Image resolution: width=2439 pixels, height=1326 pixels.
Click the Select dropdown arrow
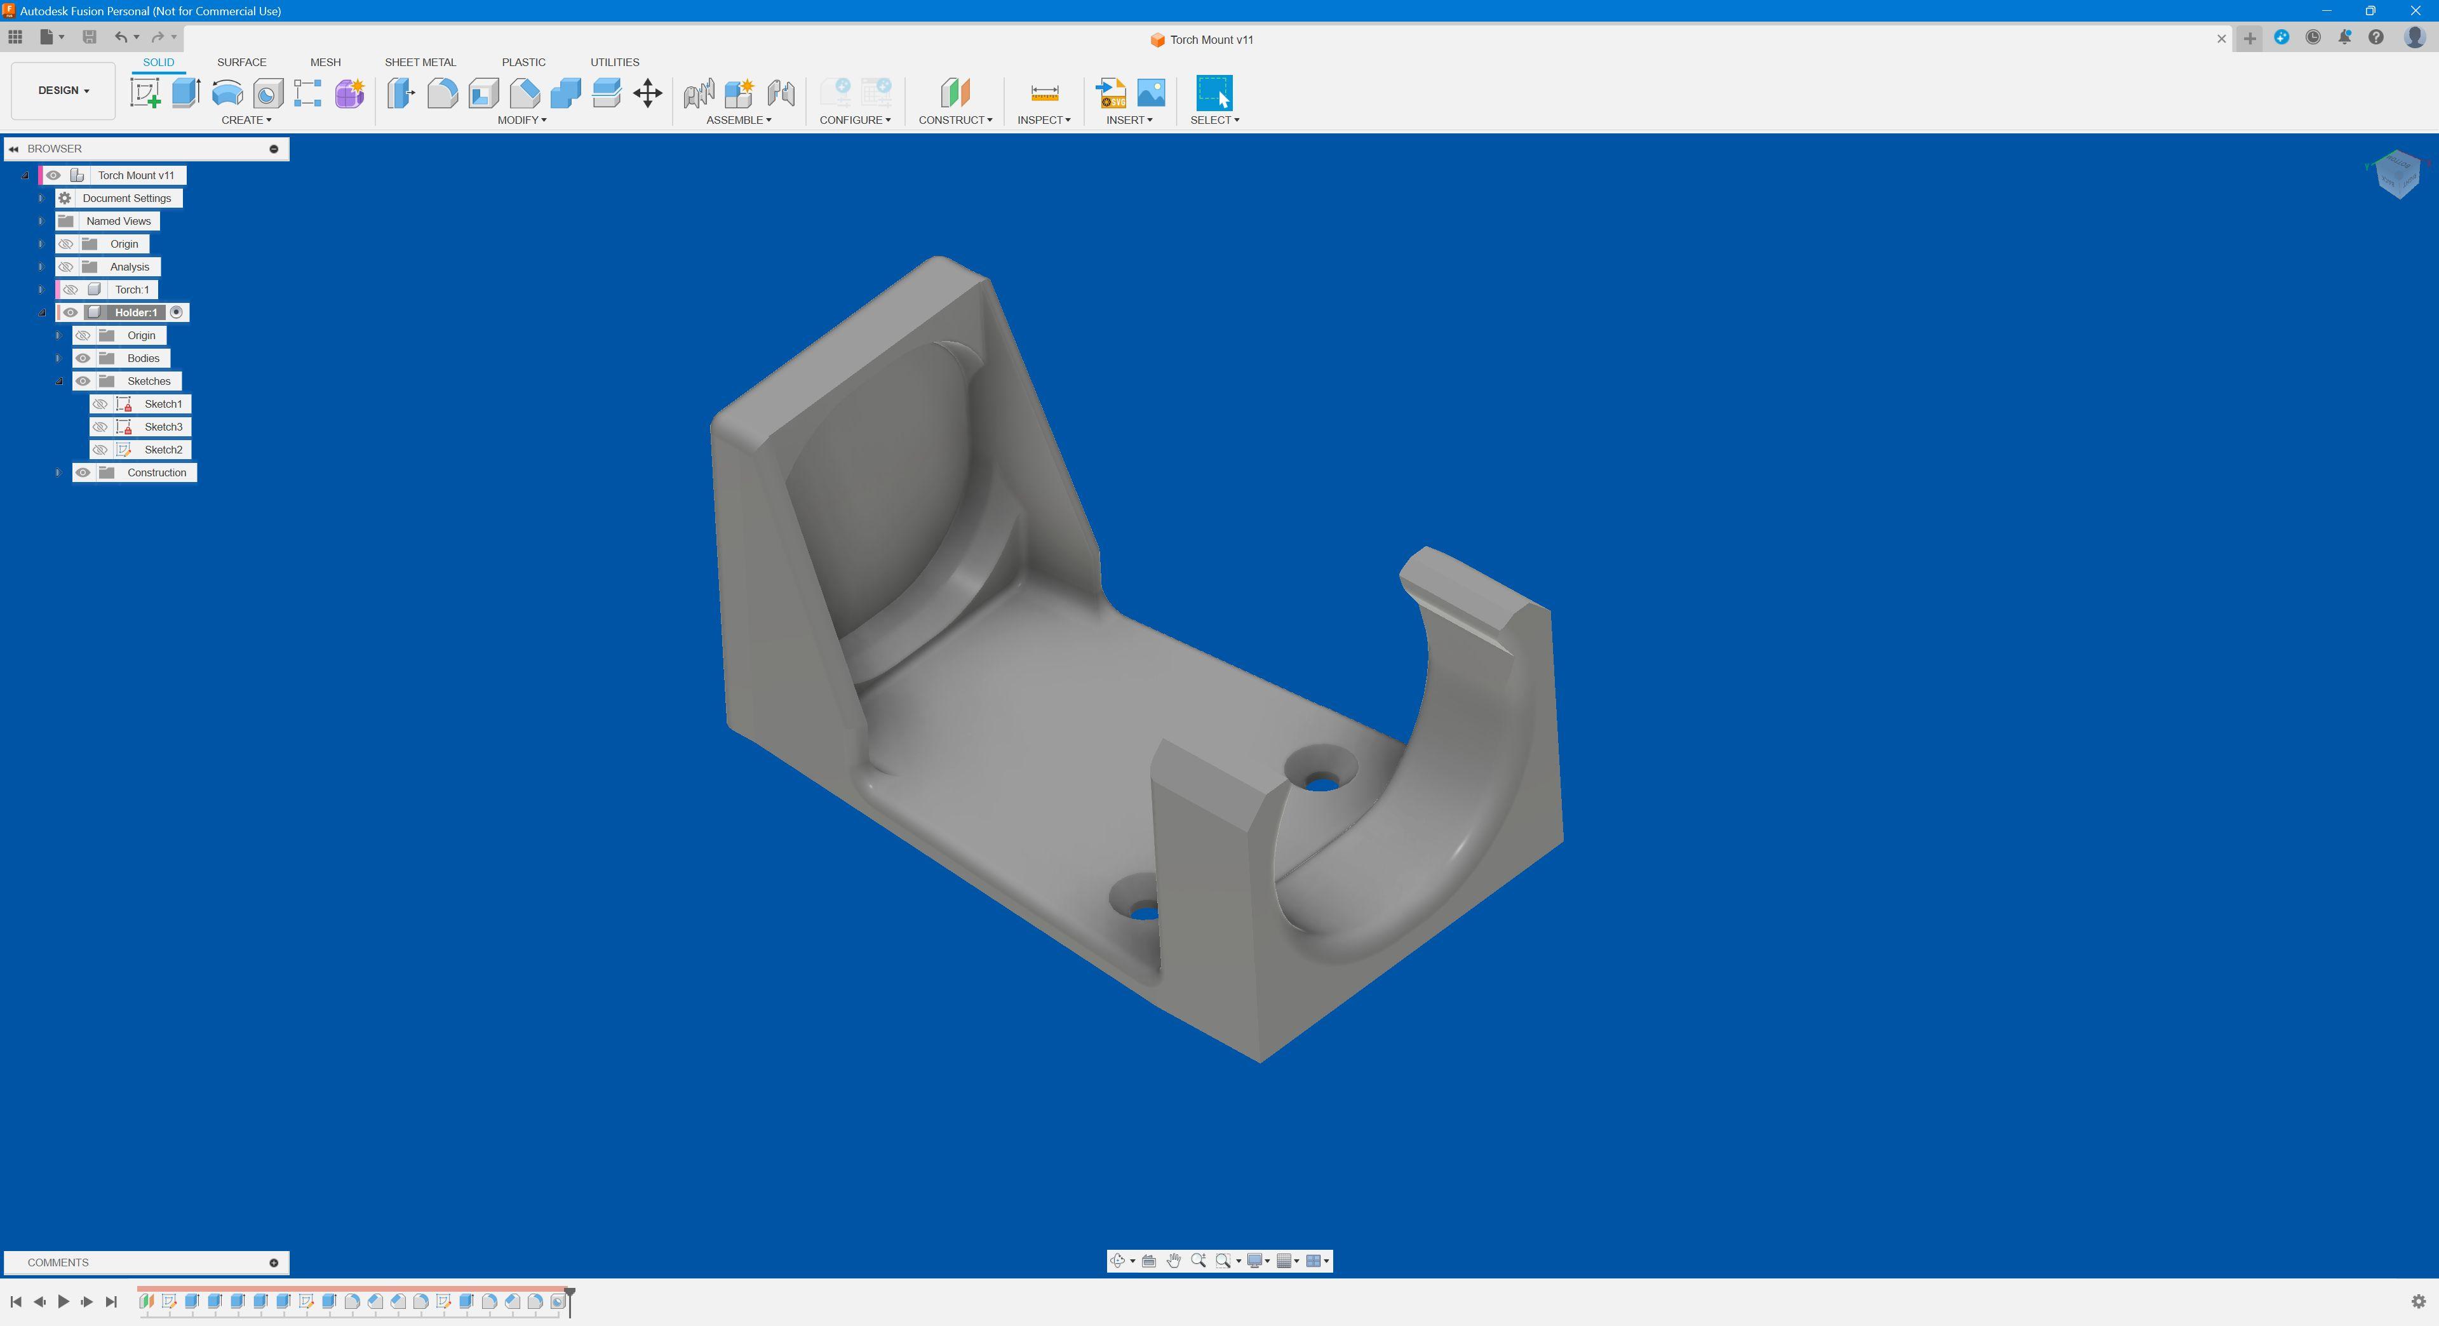1236,119
